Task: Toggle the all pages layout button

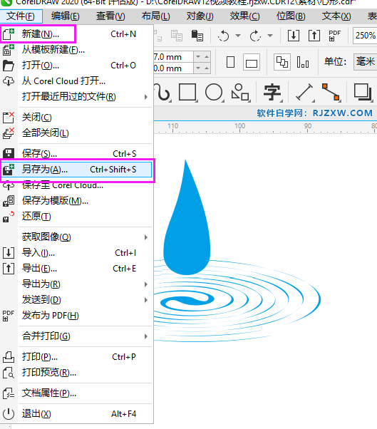Action: coord(282,62)
